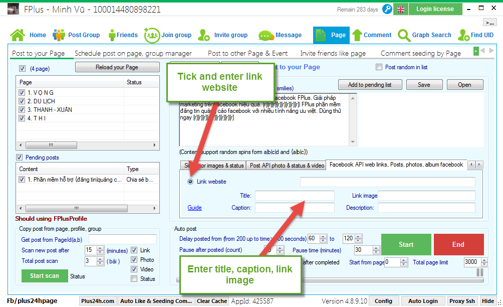Open the Post Group people icon
Screen dimensions: 503x307
(59, 35)
